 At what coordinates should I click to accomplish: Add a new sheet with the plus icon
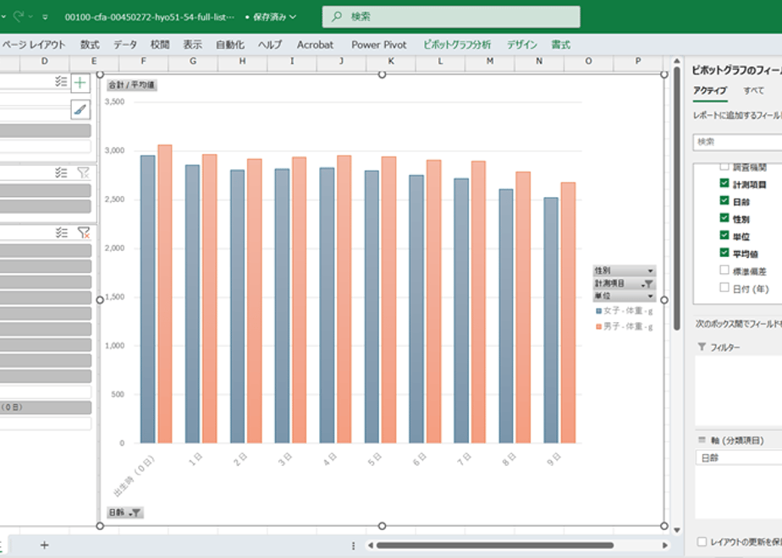(x=44, y=545)
